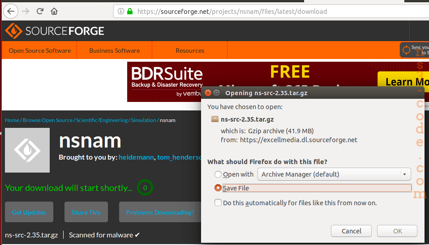Click the URL address bar
Screen dimensions: 429x245
(x=271, y=12)
